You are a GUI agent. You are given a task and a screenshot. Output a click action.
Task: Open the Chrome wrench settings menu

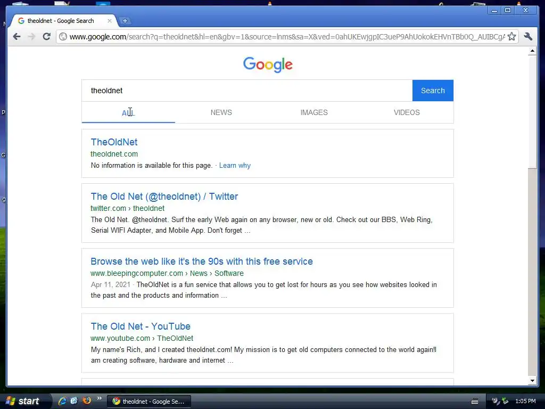coord(528,37)
